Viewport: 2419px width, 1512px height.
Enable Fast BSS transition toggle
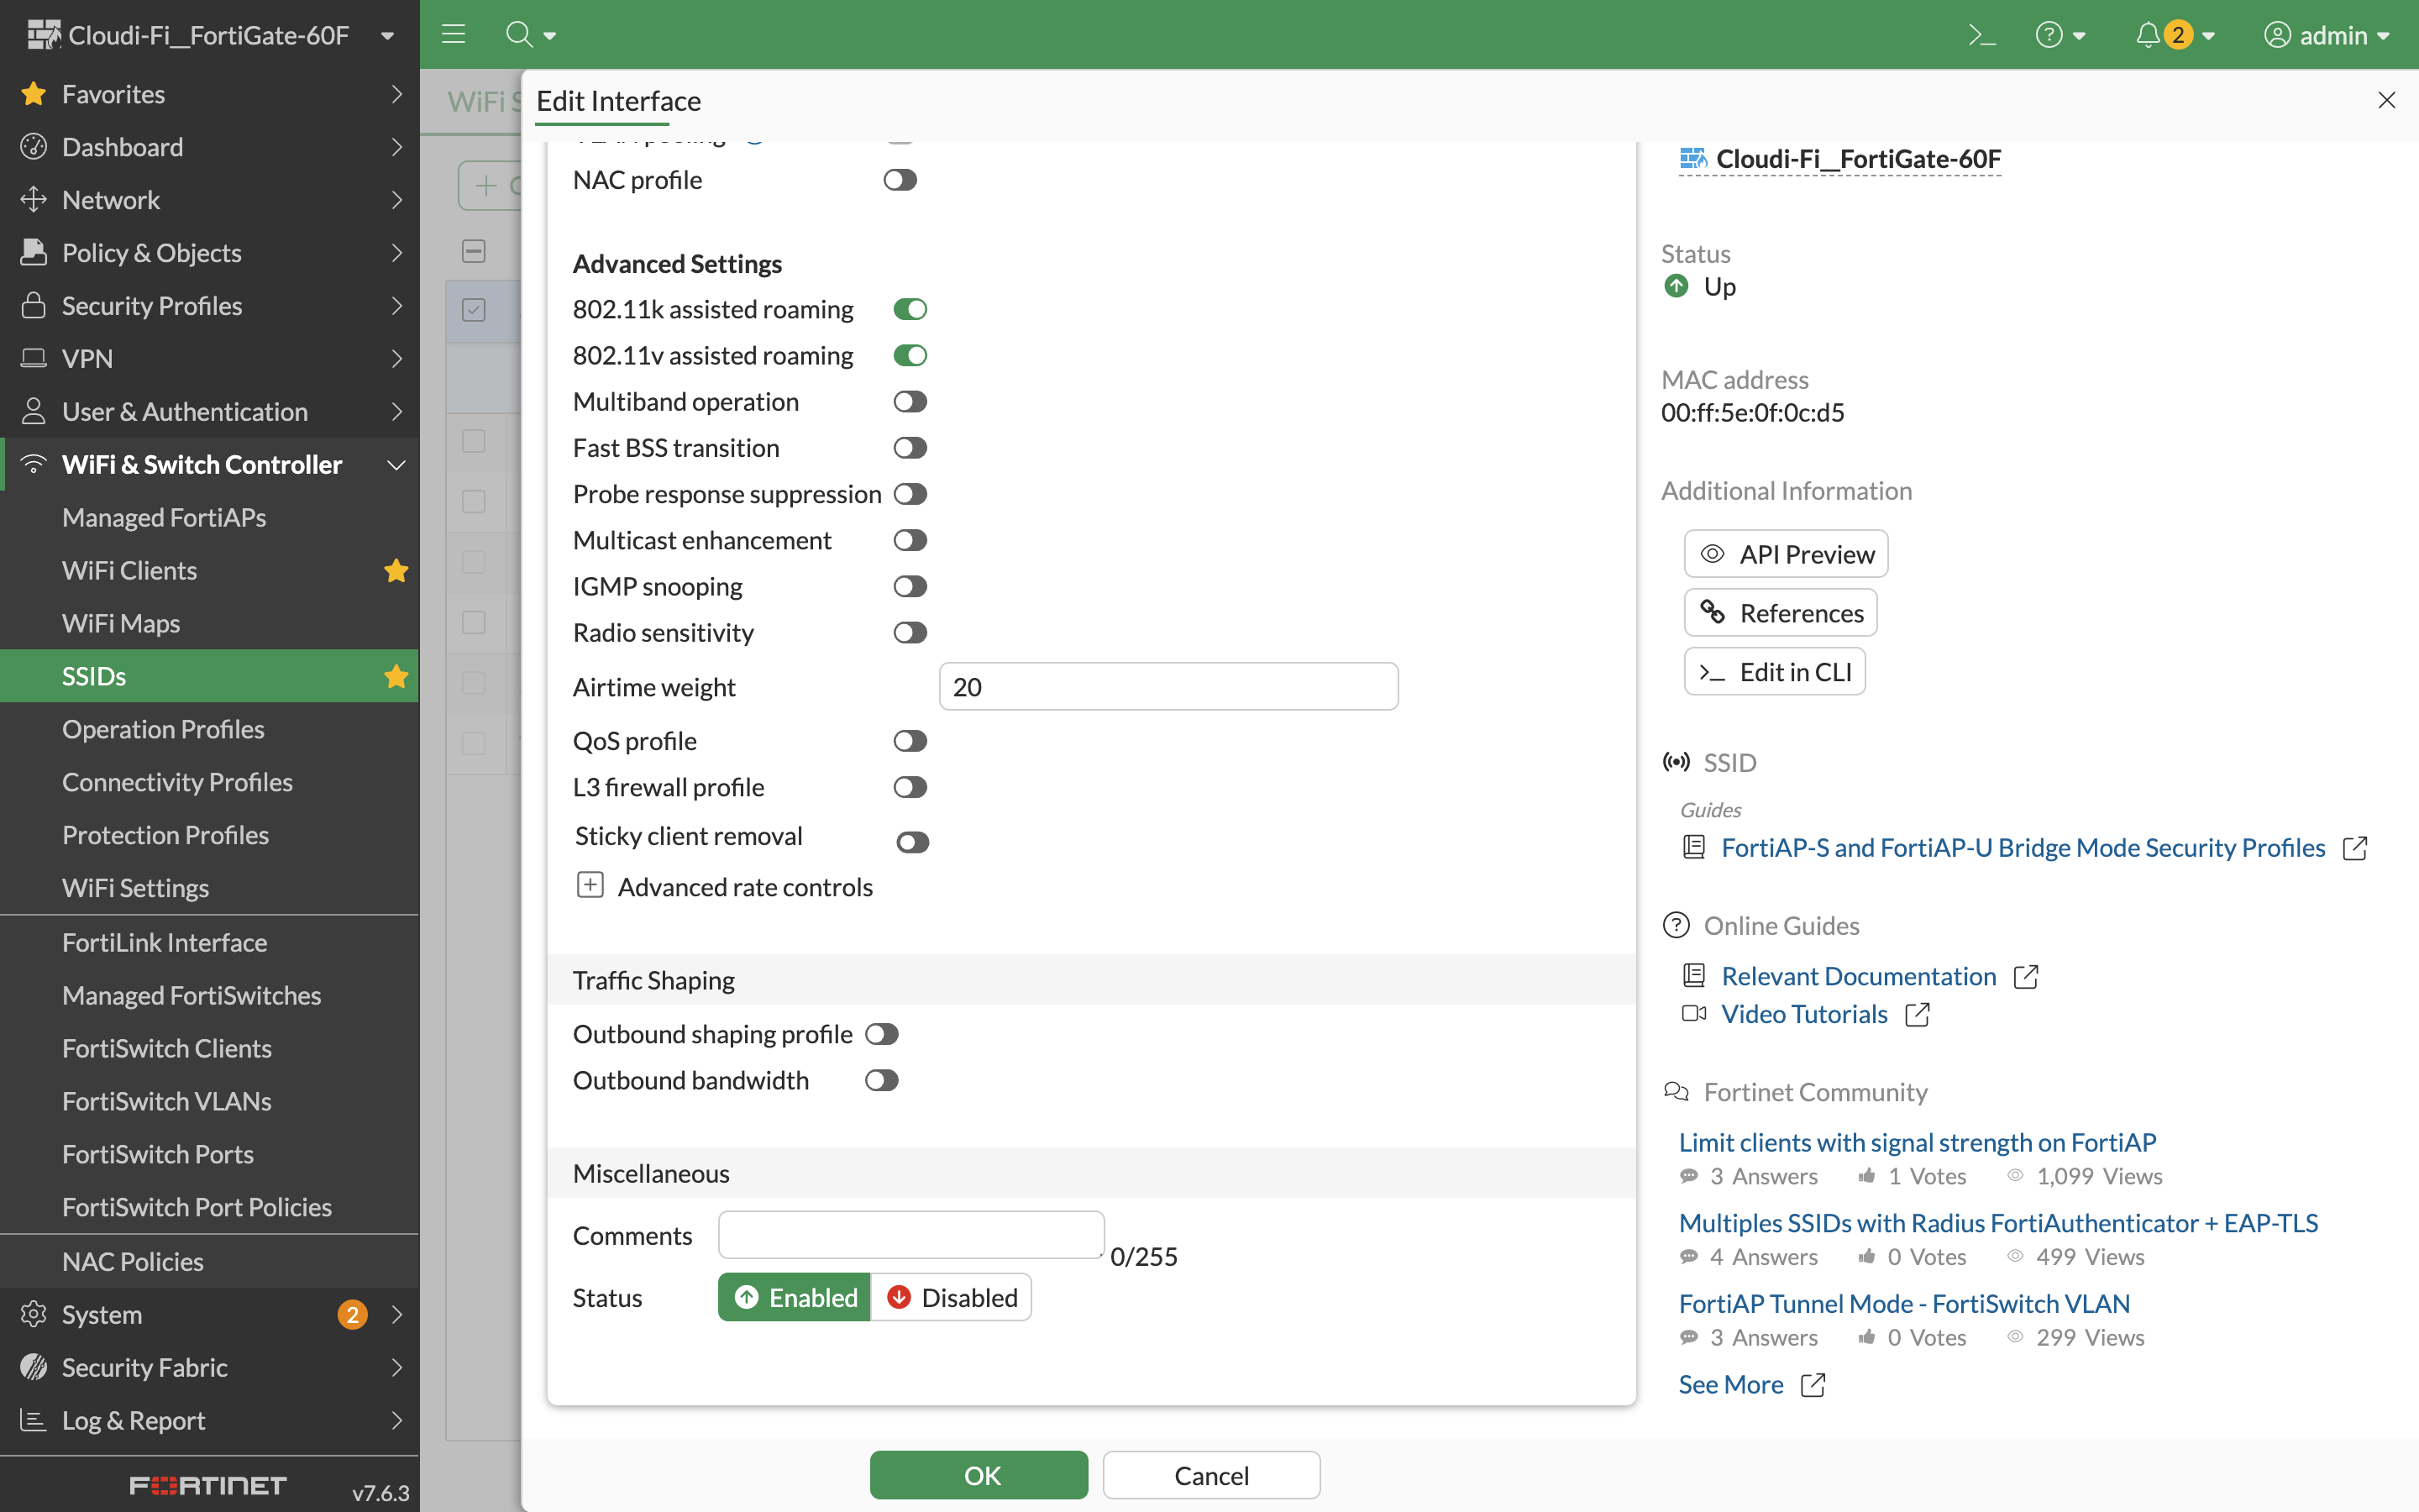tap(910, 448)
